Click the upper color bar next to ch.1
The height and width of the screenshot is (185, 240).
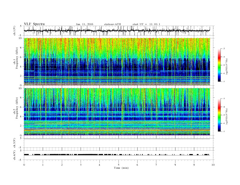[219, 65]
